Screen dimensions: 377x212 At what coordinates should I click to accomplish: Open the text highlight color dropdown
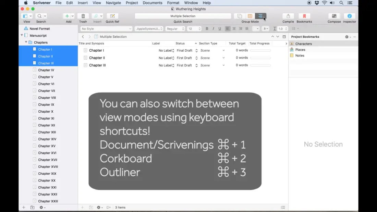click(266, 29)
